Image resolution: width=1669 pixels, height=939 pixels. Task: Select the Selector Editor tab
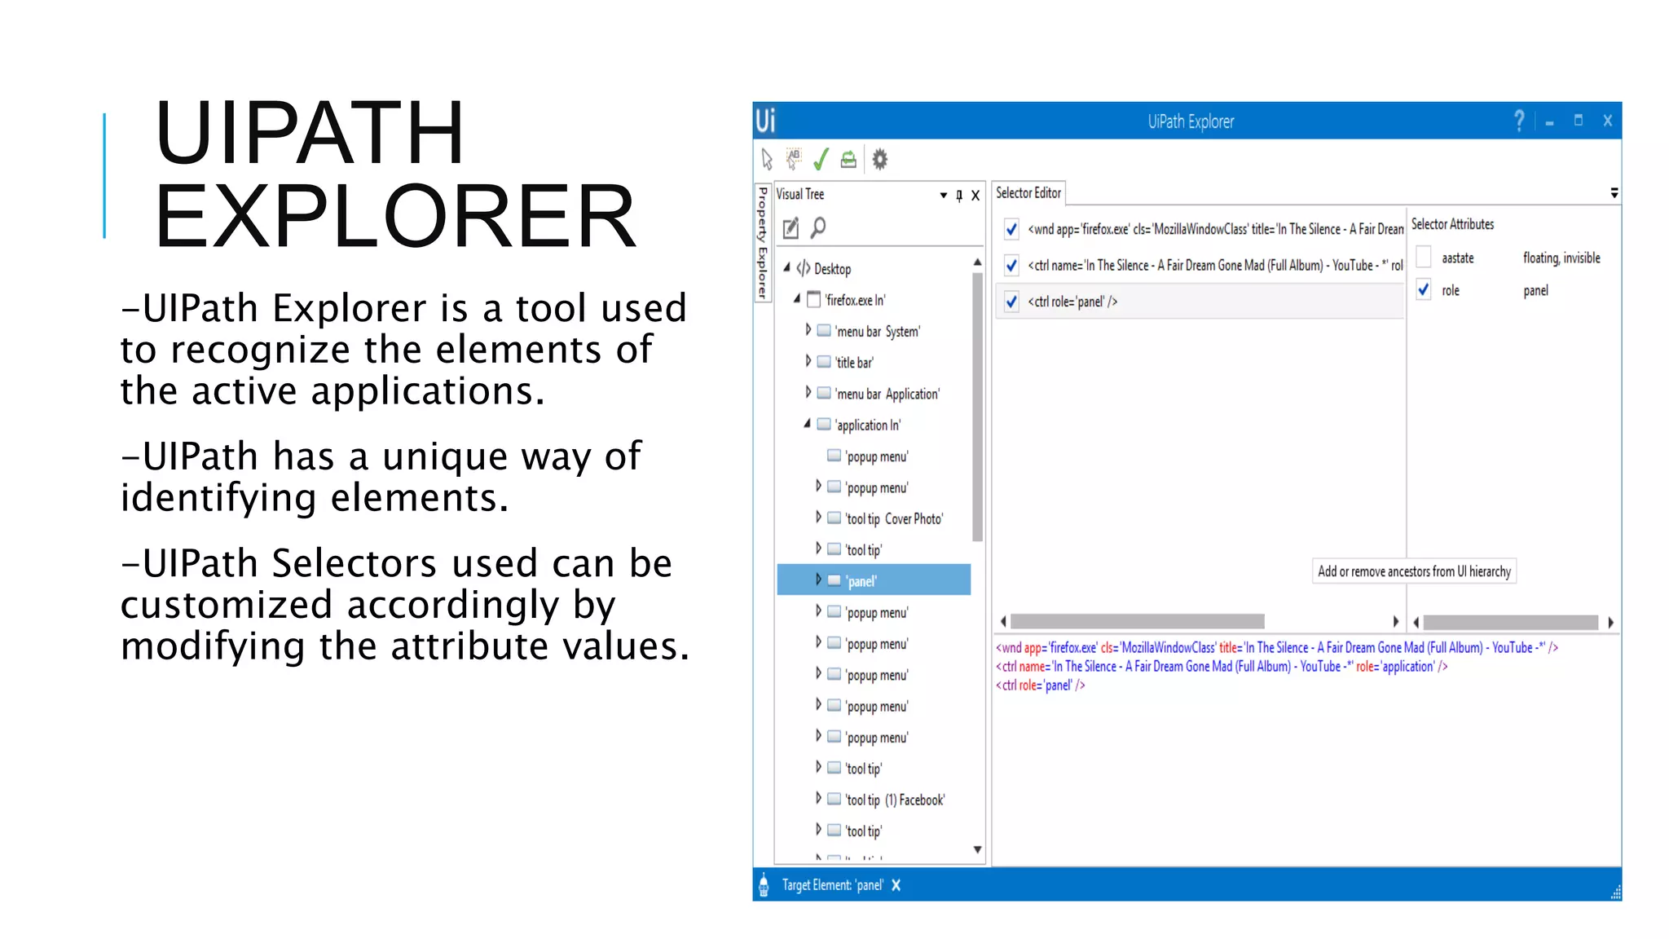coord(1028,193)
